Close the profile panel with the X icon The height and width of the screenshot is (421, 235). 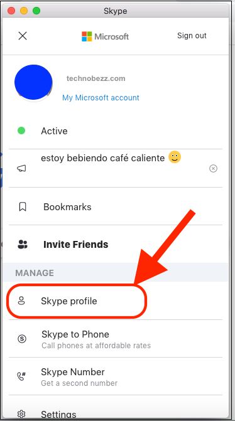click(23, 36)
